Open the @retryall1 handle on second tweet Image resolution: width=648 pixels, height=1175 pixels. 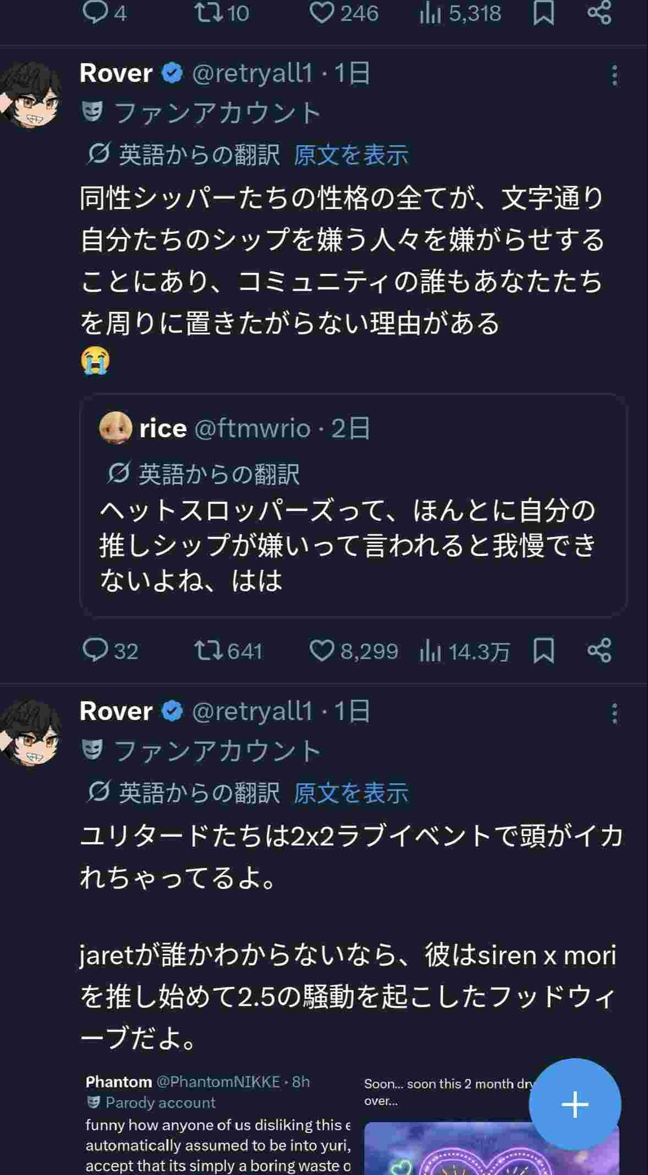click(x=252, y=711)
